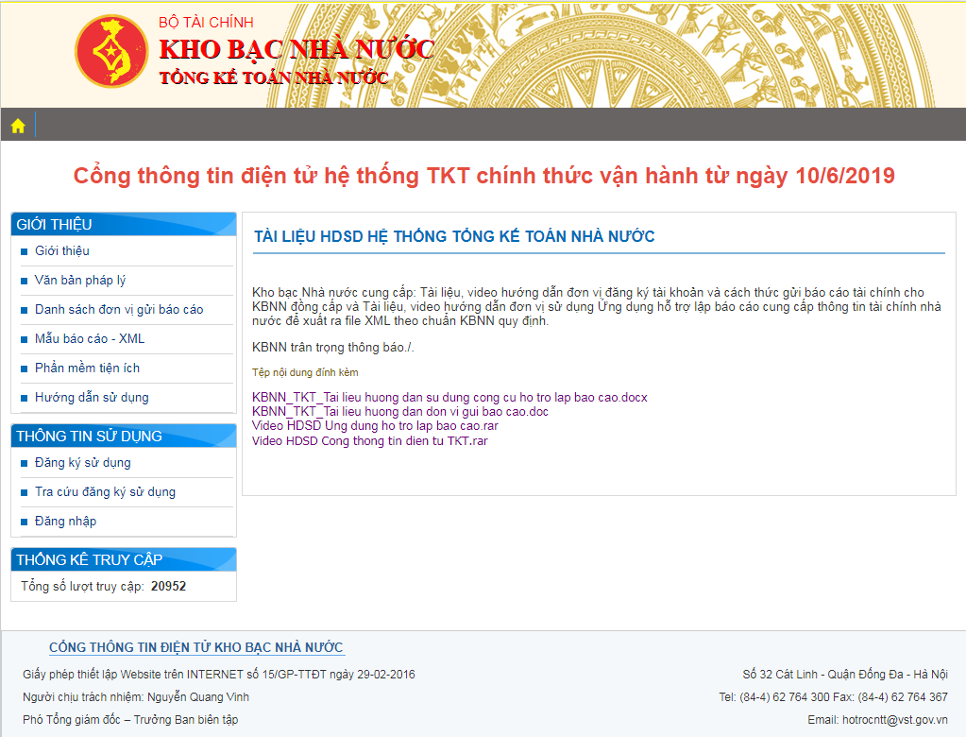
Task: Select Hướng dẫn sử dụng menu item
Action: click(92, 398)
